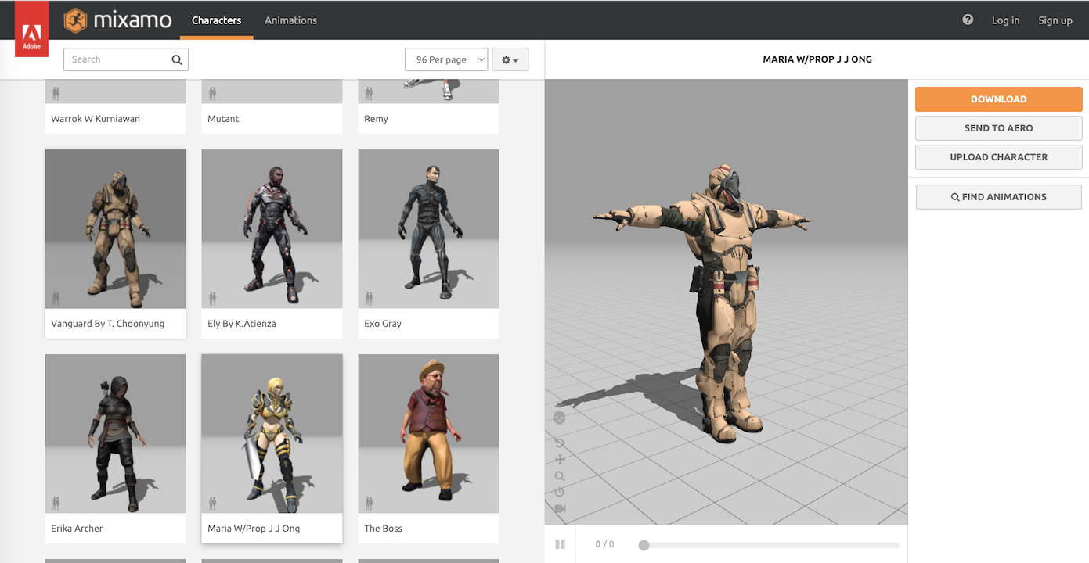Click the "Vanguard By T. Choonyung" label
The width and height of the screenshot is (1089, 563).
pos(108,324)
